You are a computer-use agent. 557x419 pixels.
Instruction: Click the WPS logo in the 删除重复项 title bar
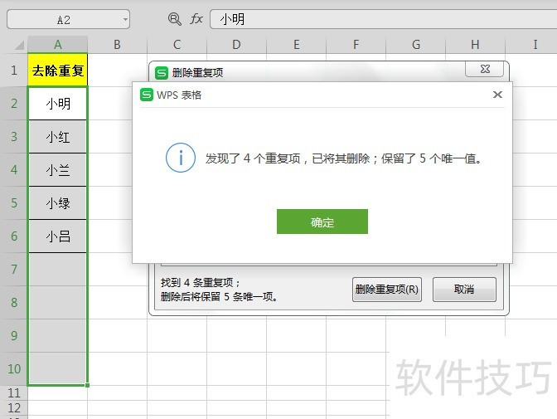coord(162,72)
